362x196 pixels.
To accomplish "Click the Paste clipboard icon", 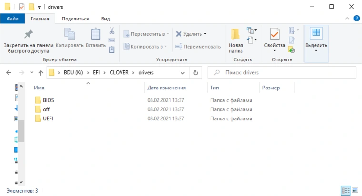I will 96,34.
